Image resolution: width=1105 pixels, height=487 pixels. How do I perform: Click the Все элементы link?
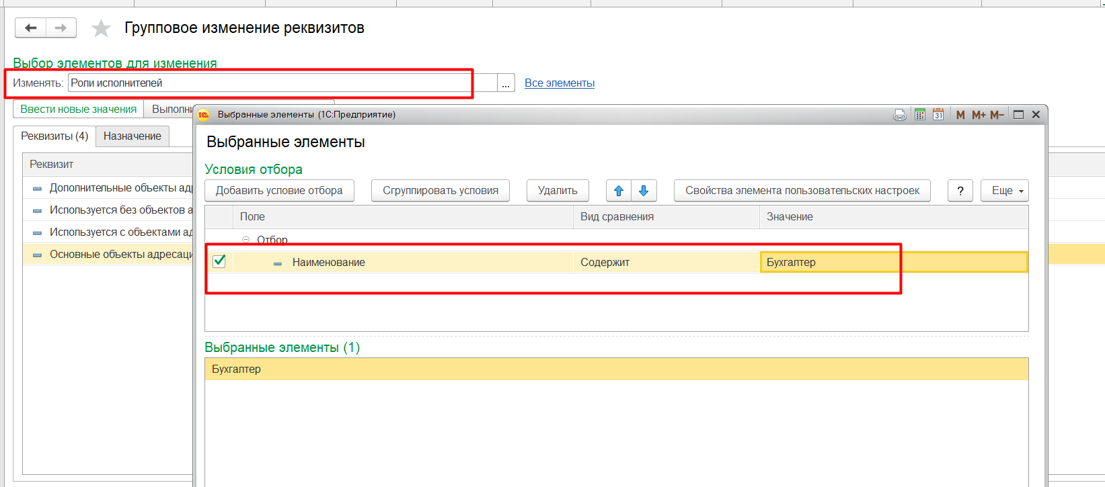tap(559, 83)
